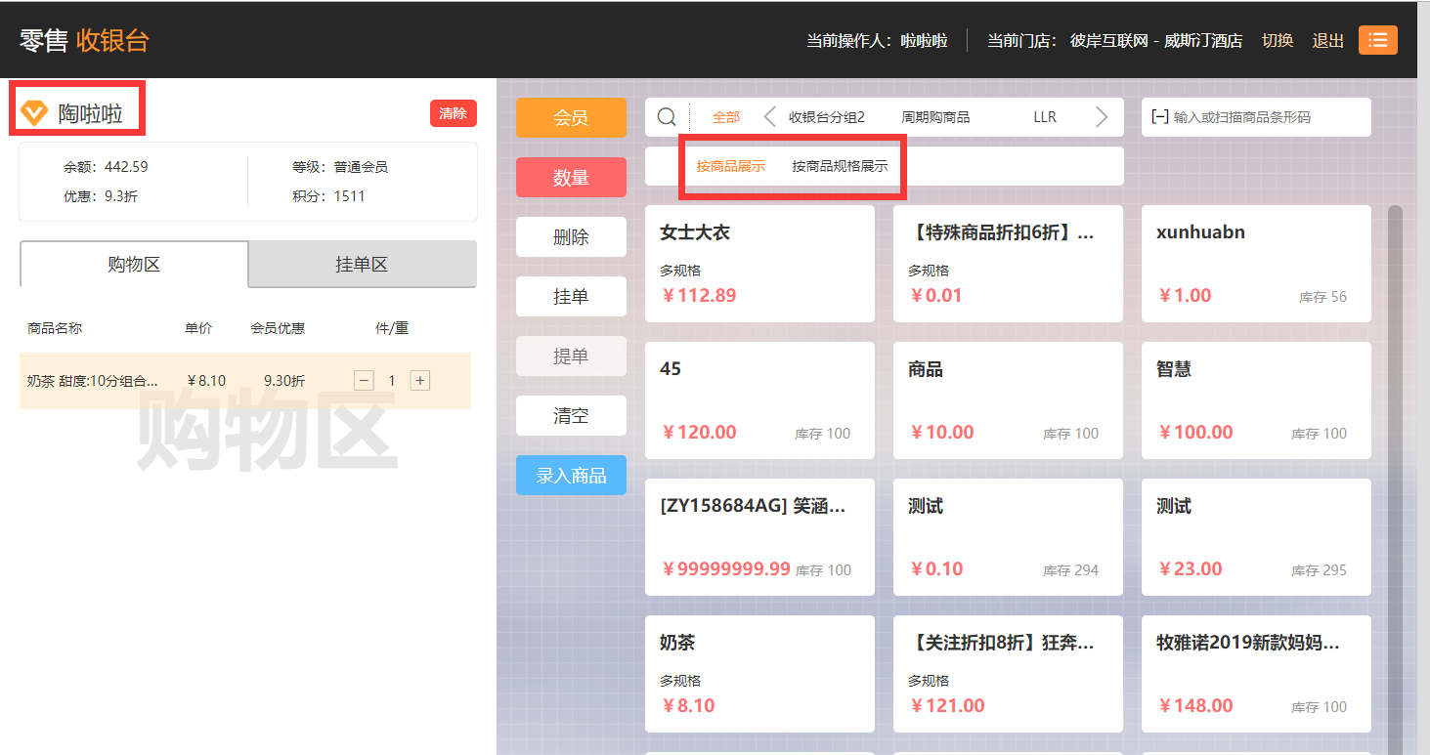Select the 女士大衣 product card

tap(759, 264)
